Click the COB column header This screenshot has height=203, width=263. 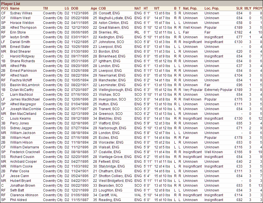click(x=102, y=8)
